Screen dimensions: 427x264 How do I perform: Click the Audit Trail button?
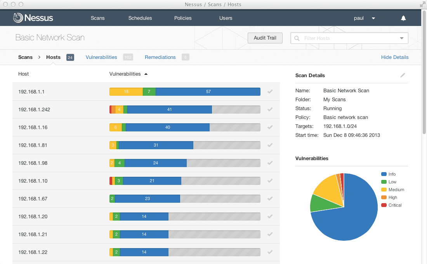[265, 38]
